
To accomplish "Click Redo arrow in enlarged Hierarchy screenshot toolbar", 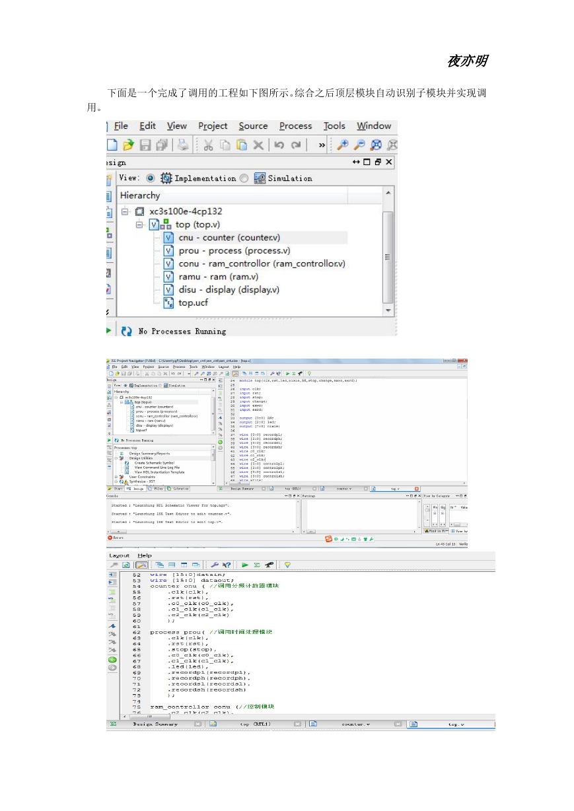I will click(x=296, y=145).
